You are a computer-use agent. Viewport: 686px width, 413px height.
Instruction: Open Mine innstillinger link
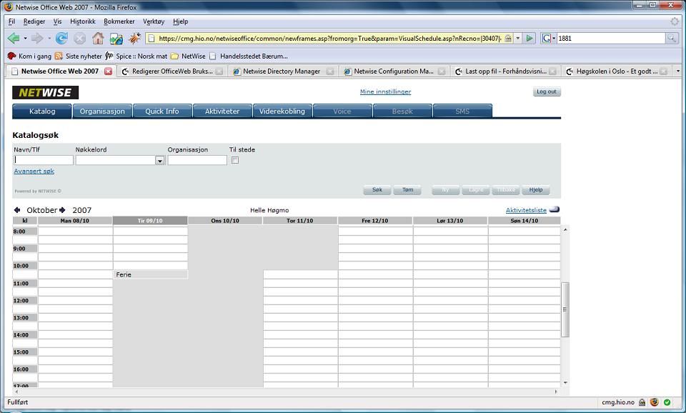pos(385,91)
